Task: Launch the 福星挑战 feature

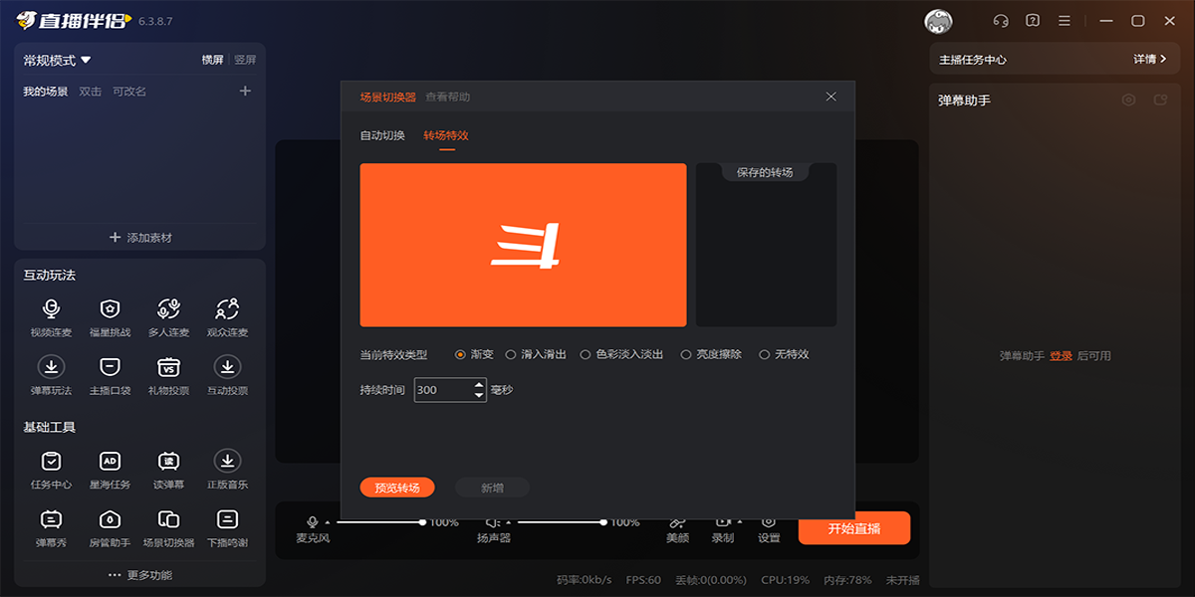Action: point(109,316)
